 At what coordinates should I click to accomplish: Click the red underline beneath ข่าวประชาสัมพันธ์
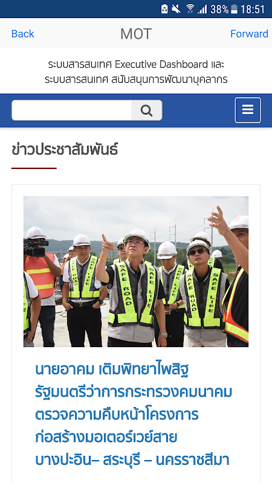[x=34, y=168]
